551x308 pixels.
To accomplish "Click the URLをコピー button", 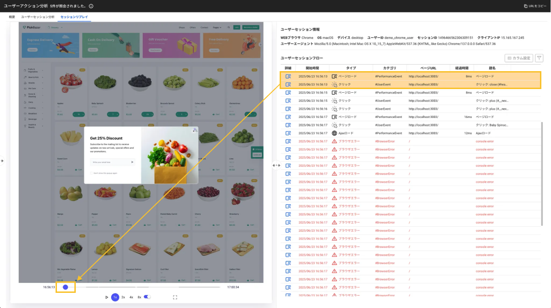I will [535, 6].
